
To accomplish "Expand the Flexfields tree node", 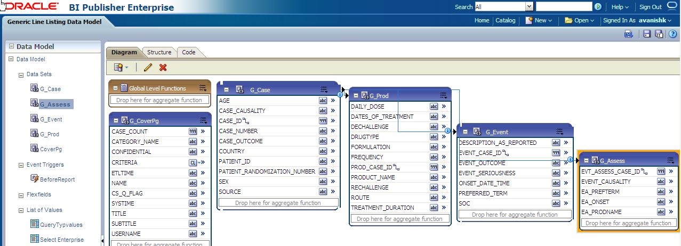I will (x=21, y=195).
